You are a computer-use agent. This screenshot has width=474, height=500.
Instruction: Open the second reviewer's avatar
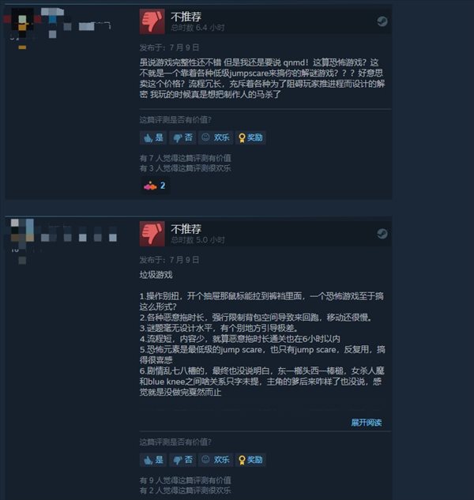(22, 230)
